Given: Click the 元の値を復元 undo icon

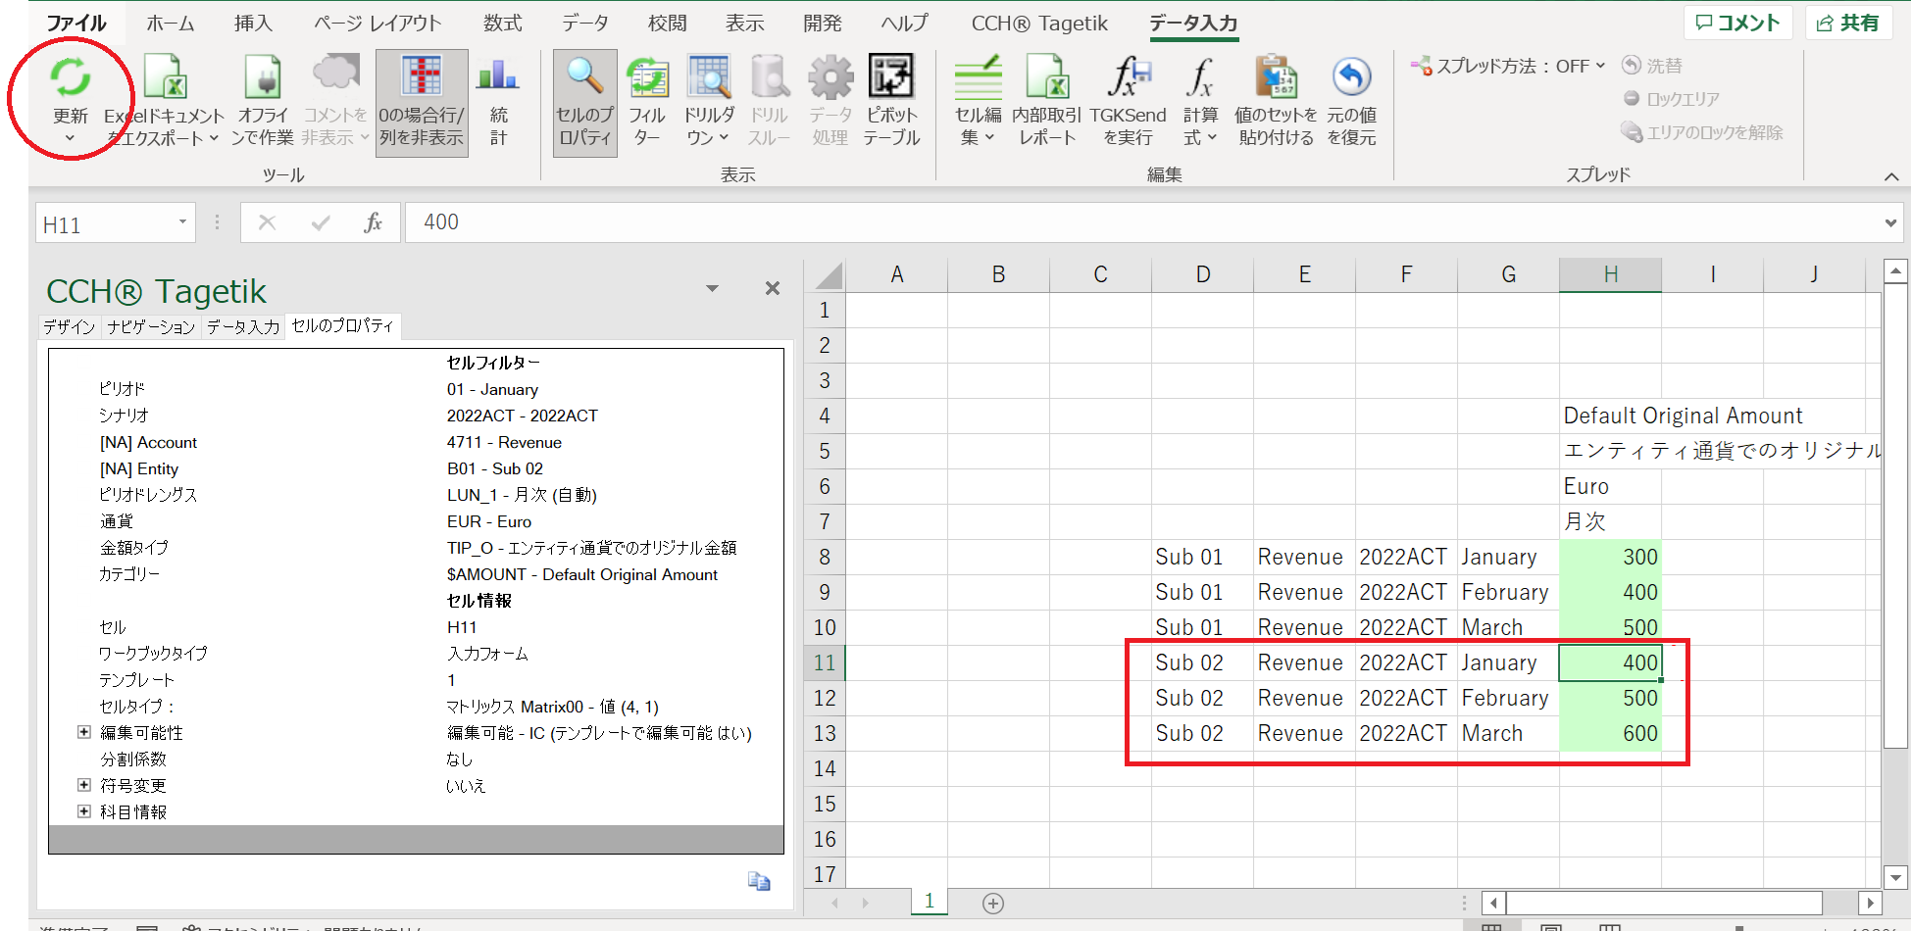Looking at the screenshot, I should tap(1351, 78).
